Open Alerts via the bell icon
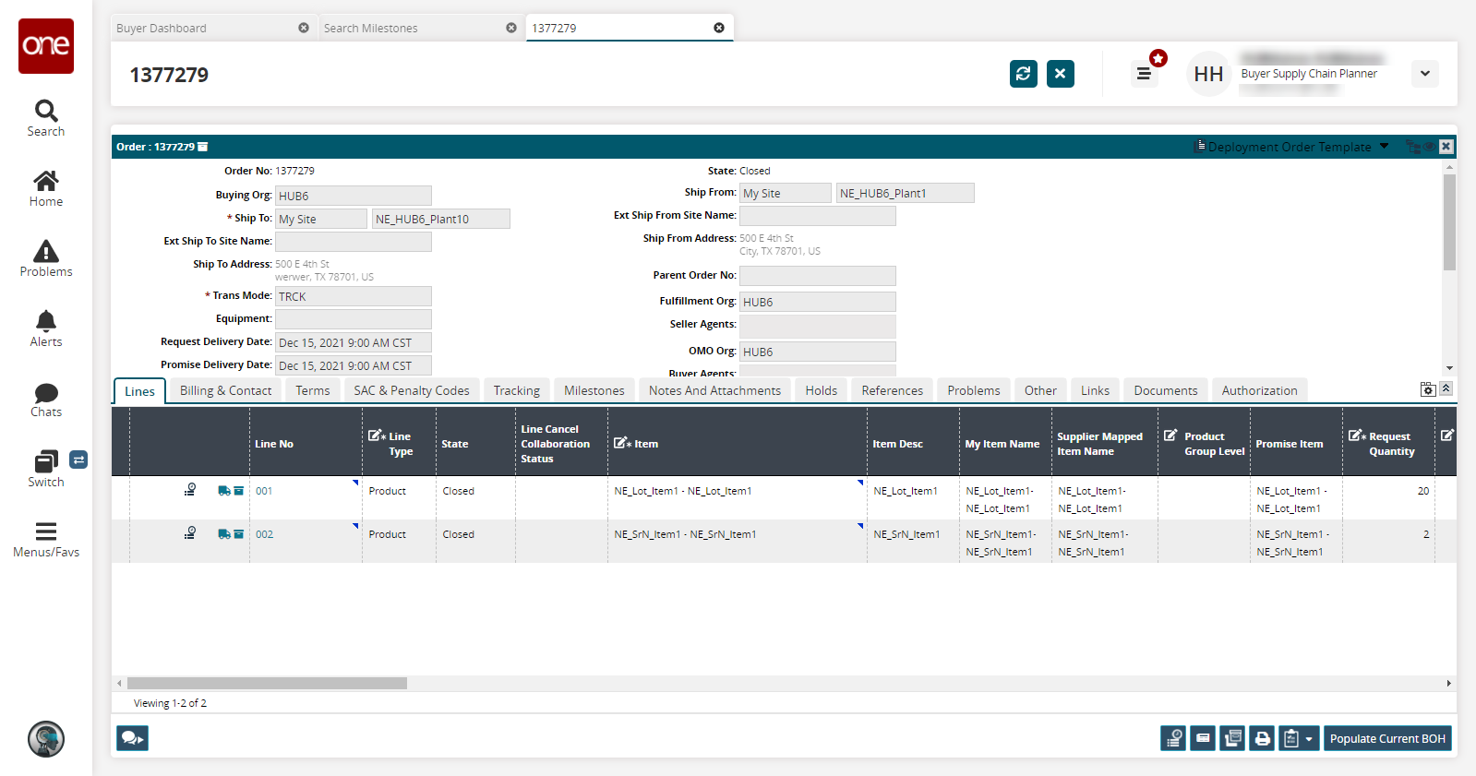This screenshot has width=1476, height=776. 46,328
